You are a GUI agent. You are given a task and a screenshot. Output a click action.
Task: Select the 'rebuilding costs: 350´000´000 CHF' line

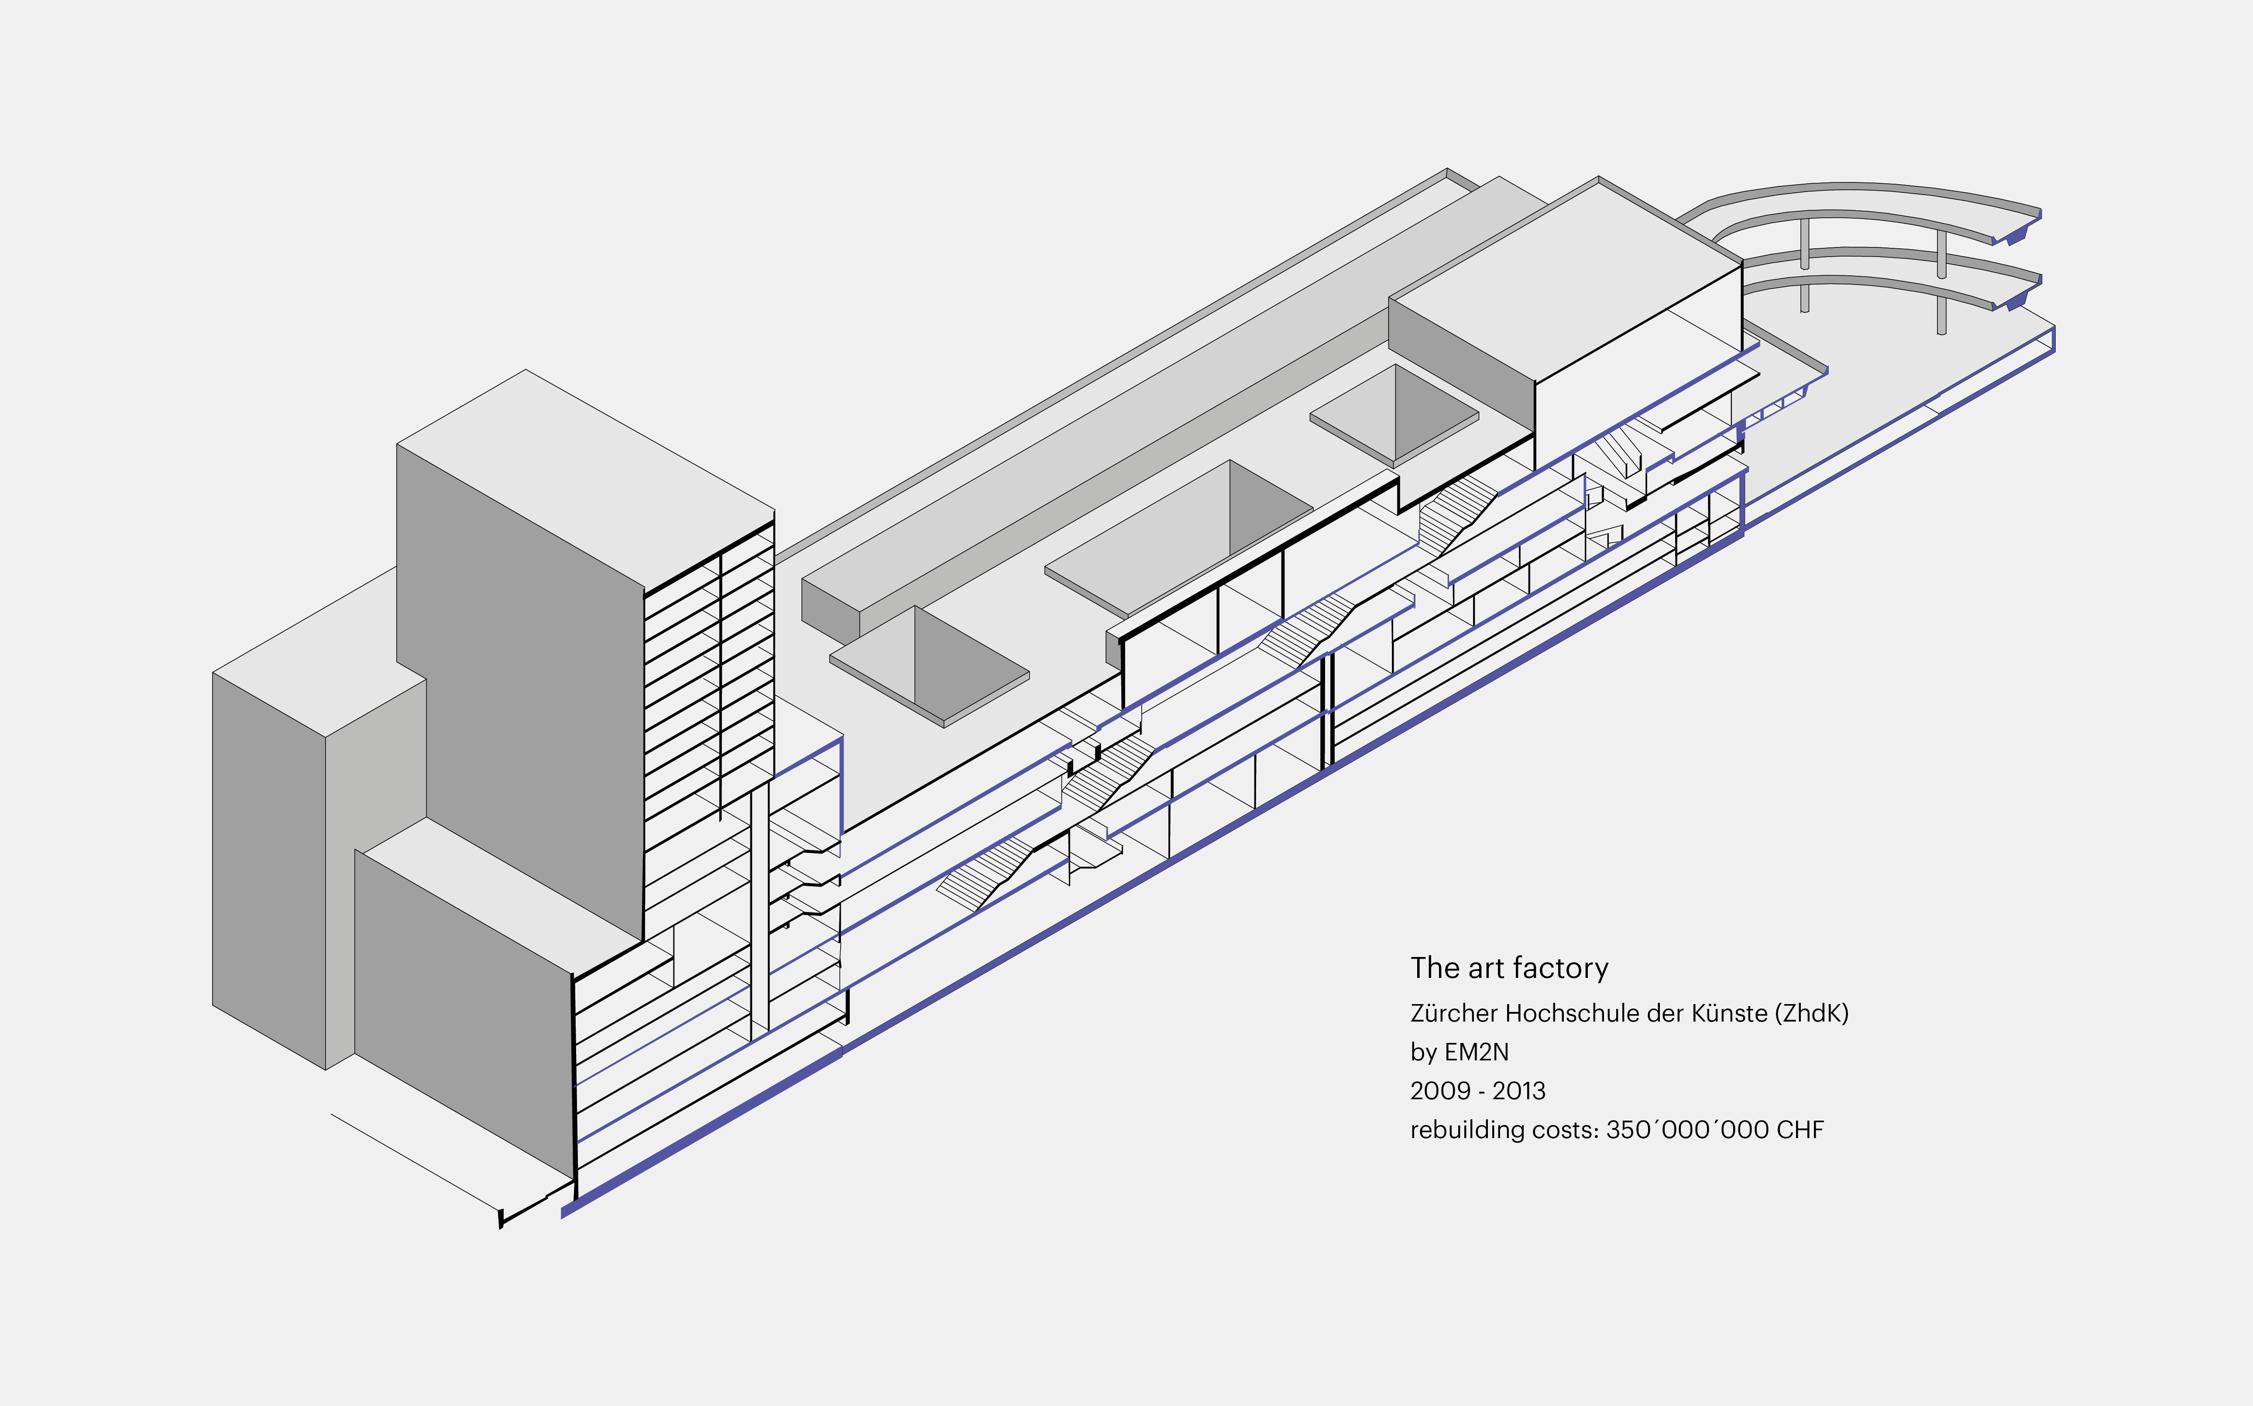click(x=1617, y=1130)
